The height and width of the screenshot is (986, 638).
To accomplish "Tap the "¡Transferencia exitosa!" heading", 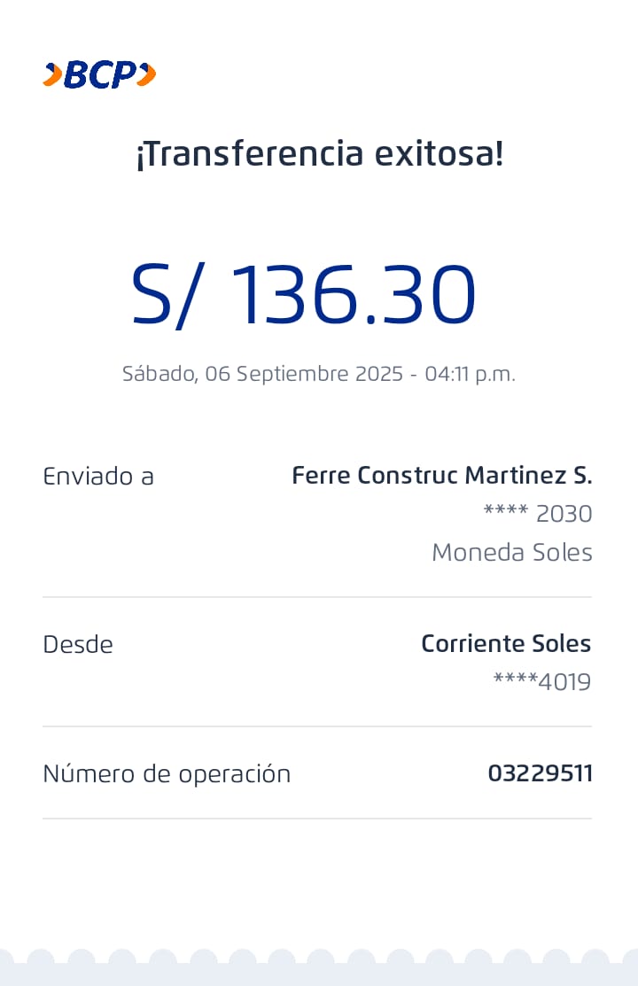I will (x=319, y=154).
